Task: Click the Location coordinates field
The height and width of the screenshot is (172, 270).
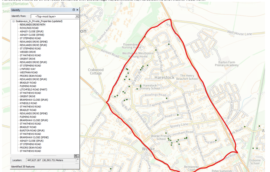Action: [x=51, y=160]
